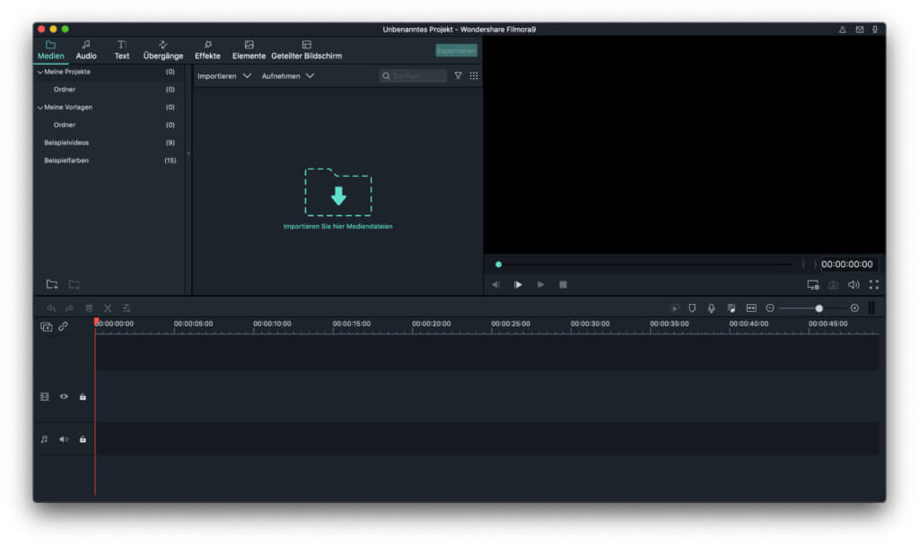The height and width of the screenshot is (546, 919).
Task: Open the media filter icon
Action: pos(459,75)
